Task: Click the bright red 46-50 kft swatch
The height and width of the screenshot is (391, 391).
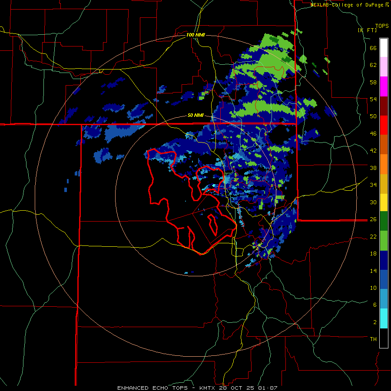Action: coord(384,125)
